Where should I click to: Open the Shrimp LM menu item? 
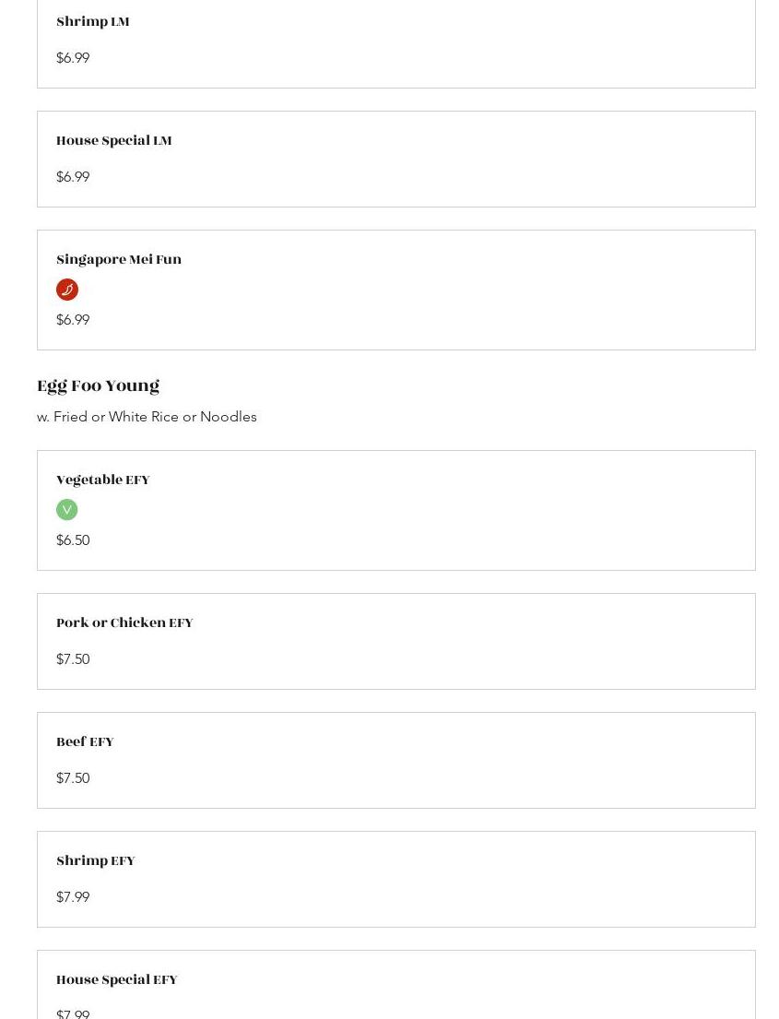coord(93,22)
